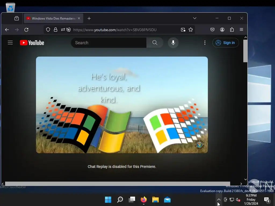Bookmark this page with the star

[x=191, y=30]
